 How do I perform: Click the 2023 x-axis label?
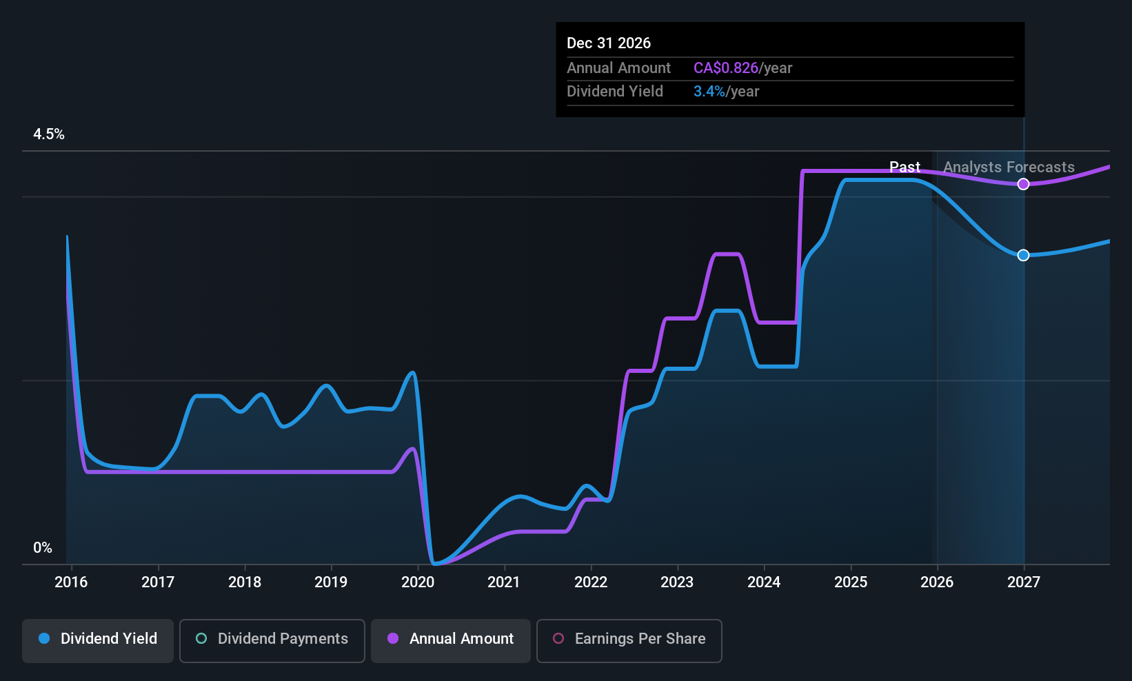pyautogui.click(x=677, y=582)
